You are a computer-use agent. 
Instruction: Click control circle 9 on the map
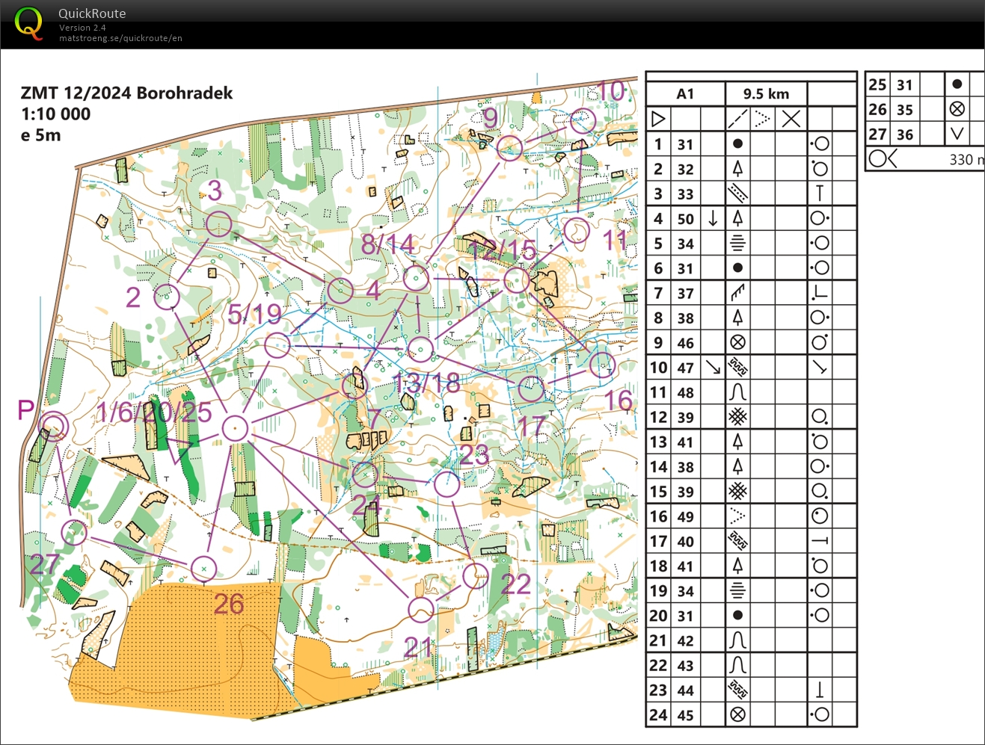pos(510,148)
